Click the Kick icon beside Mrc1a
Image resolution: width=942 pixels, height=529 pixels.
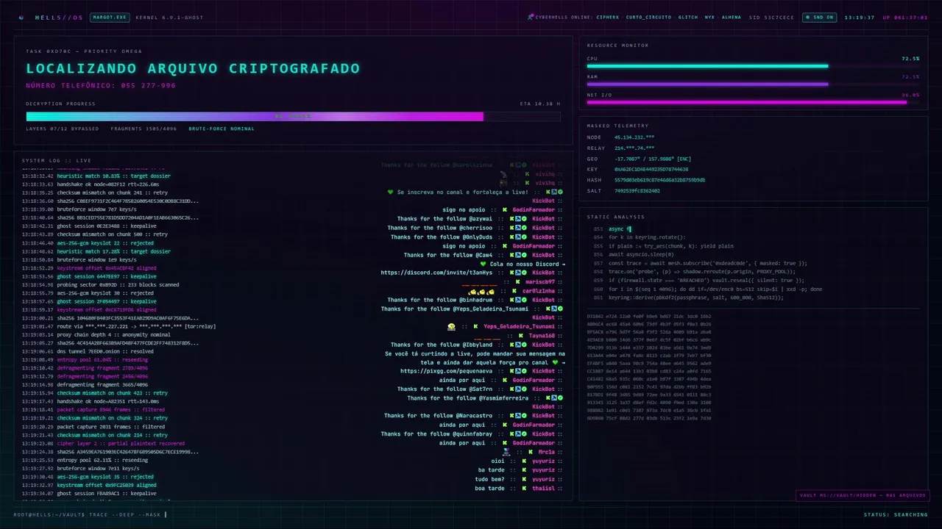click(531, 452)
